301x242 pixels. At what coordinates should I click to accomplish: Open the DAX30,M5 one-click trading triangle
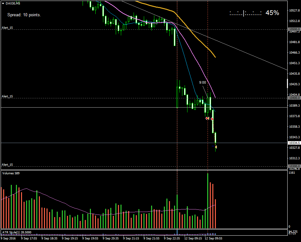click(x=3, y=3)
